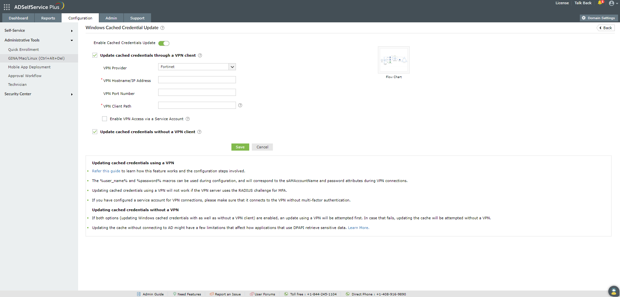Open the user profile avatar menu
This screenshot has height=297, width=620.
click(x=612, y=3)
